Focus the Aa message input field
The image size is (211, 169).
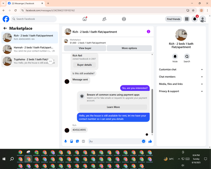[x=115, y=141]
